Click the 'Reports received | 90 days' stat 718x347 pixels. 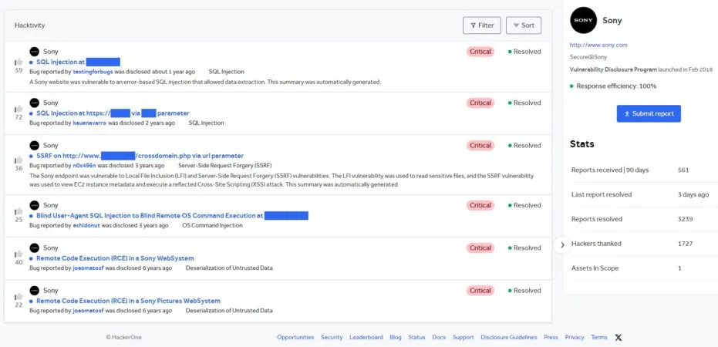coord(610,170)
